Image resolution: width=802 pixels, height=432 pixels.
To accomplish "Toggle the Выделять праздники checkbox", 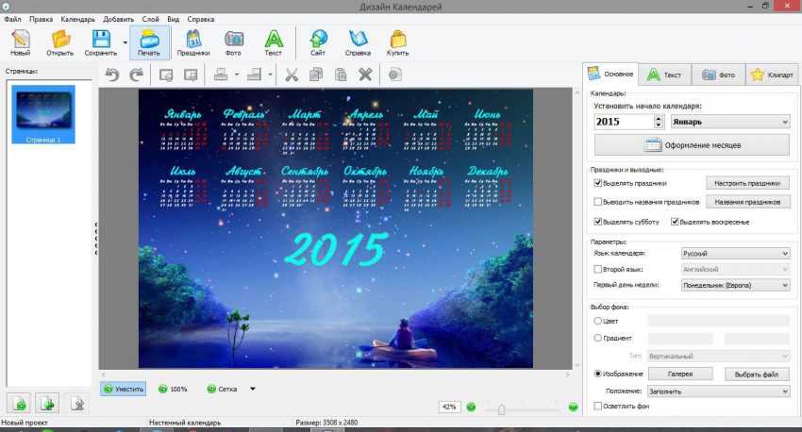I will [x=598, y=183].
